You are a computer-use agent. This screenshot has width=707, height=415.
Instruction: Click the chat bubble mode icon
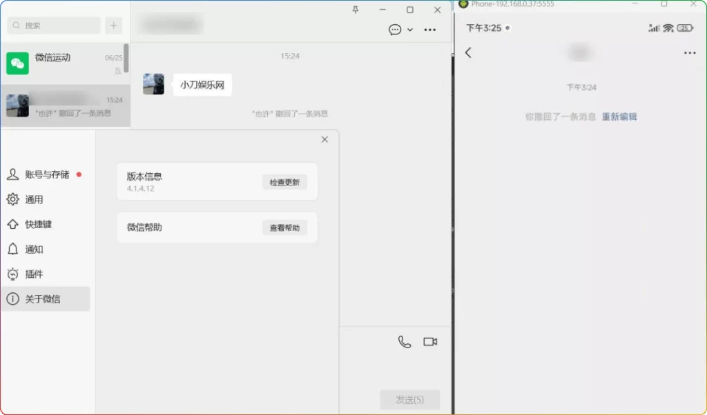pyautogui.click(x=394, y=30)
